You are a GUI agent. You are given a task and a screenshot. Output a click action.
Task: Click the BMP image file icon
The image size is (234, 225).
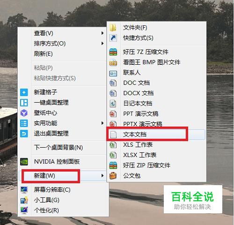click(113, 62)
